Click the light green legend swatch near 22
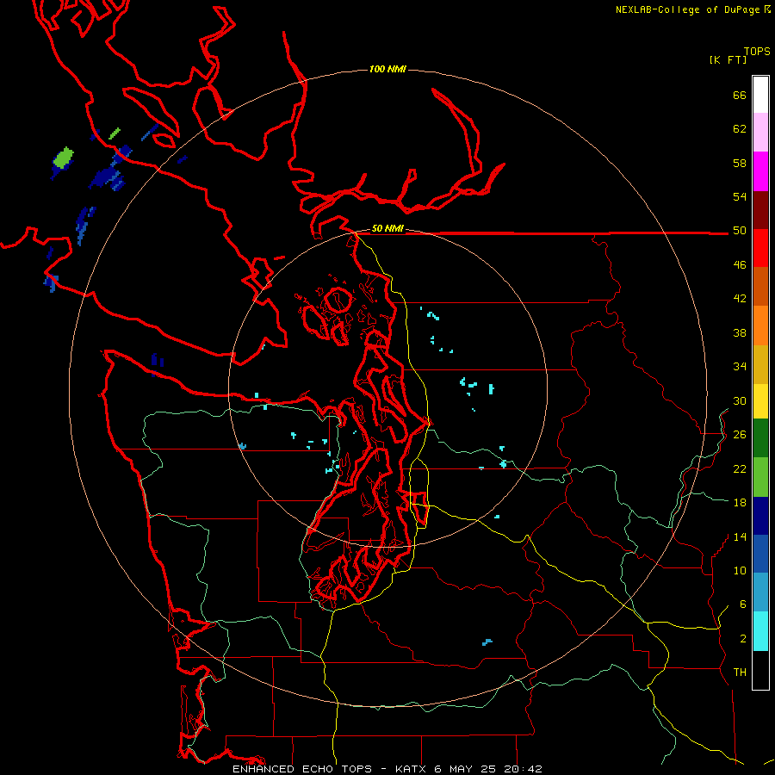 tap(760, 477)
